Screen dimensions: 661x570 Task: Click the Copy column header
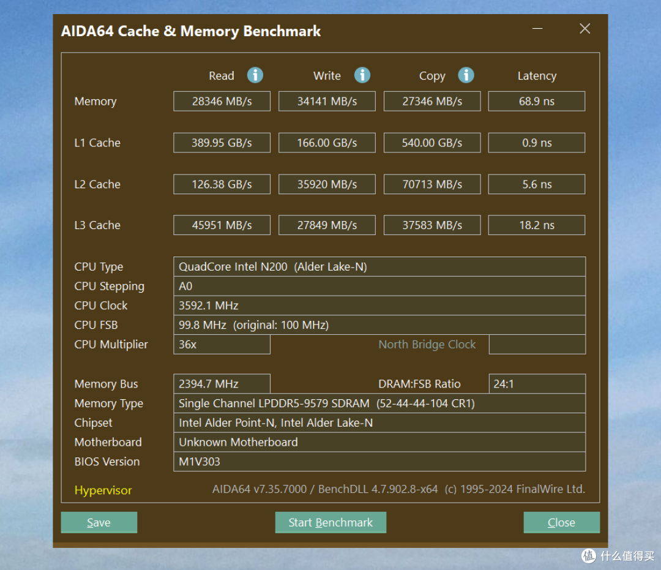click(432, 77)
